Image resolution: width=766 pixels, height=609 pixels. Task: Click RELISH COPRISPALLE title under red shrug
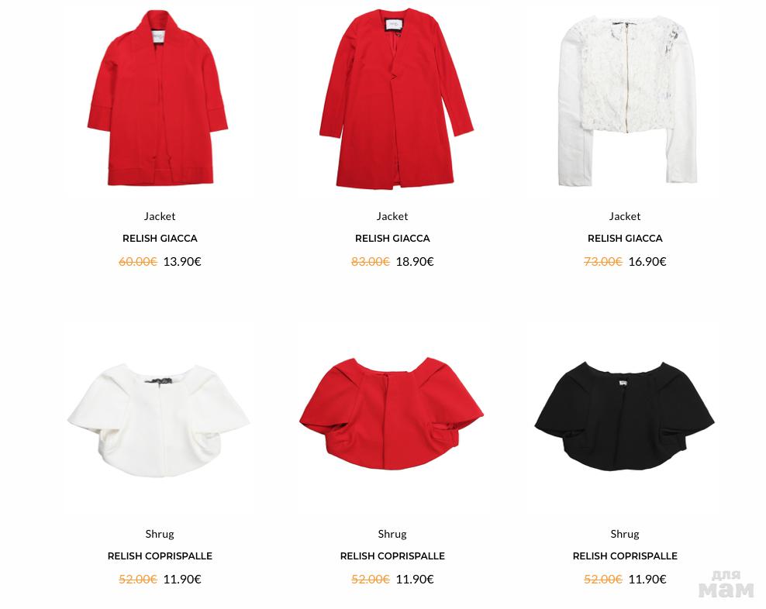coord(392,556)
